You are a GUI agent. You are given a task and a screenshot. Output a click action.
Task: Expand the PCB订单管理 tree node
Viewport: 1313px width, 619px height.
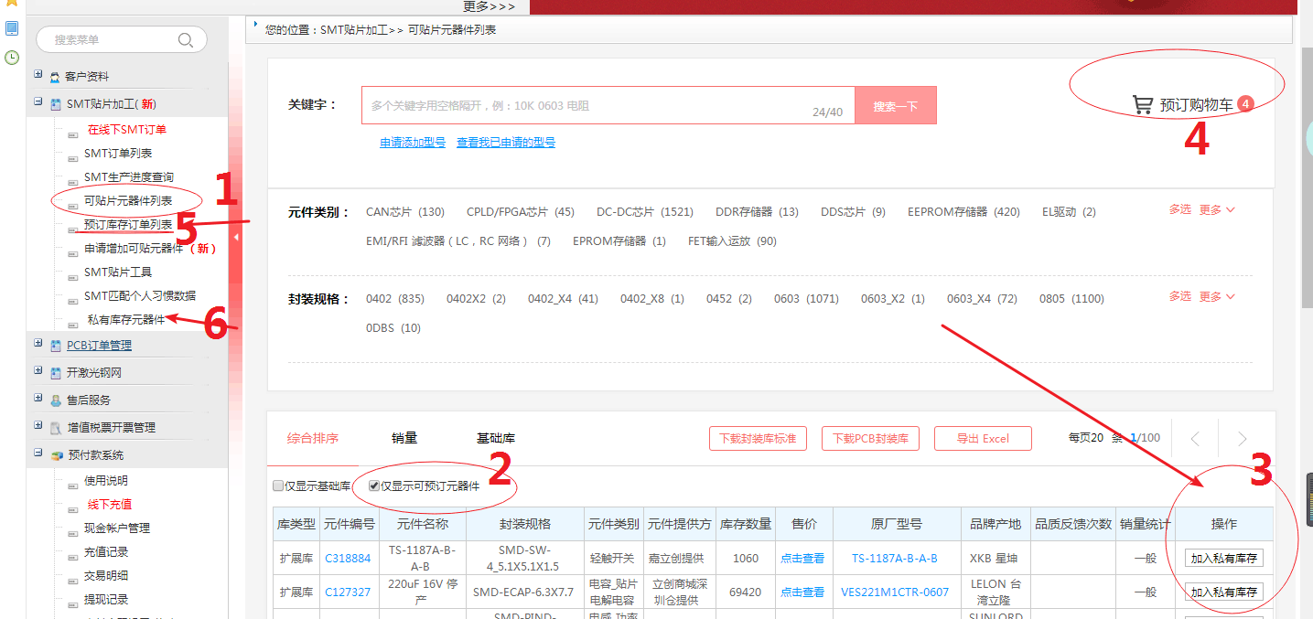[38, 344]
